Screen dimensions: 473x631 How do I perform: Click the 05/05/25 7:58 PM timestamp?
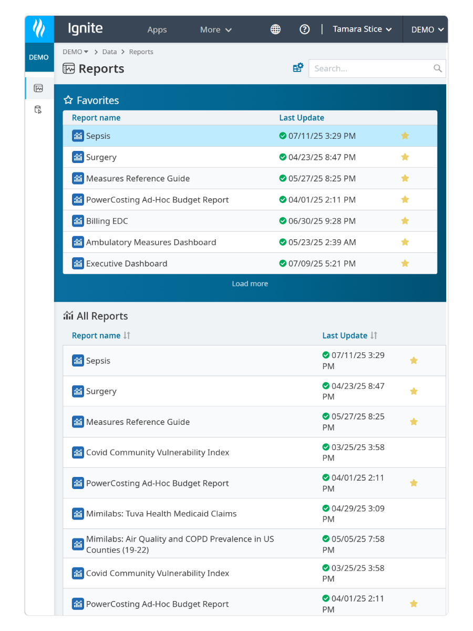point(353,544)
